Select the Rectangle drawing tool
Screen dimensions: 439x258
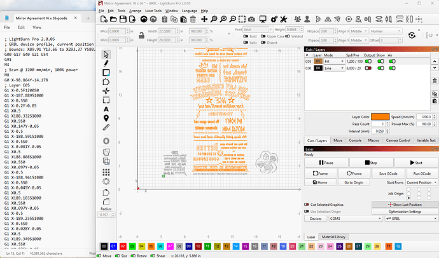(106, 73)
